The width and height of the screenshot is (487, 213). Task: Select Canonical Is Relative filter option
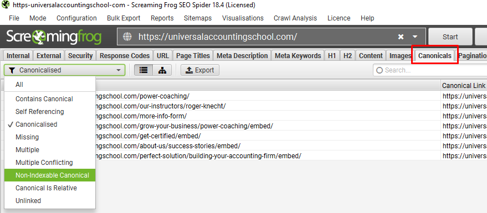tap(50, 188)
